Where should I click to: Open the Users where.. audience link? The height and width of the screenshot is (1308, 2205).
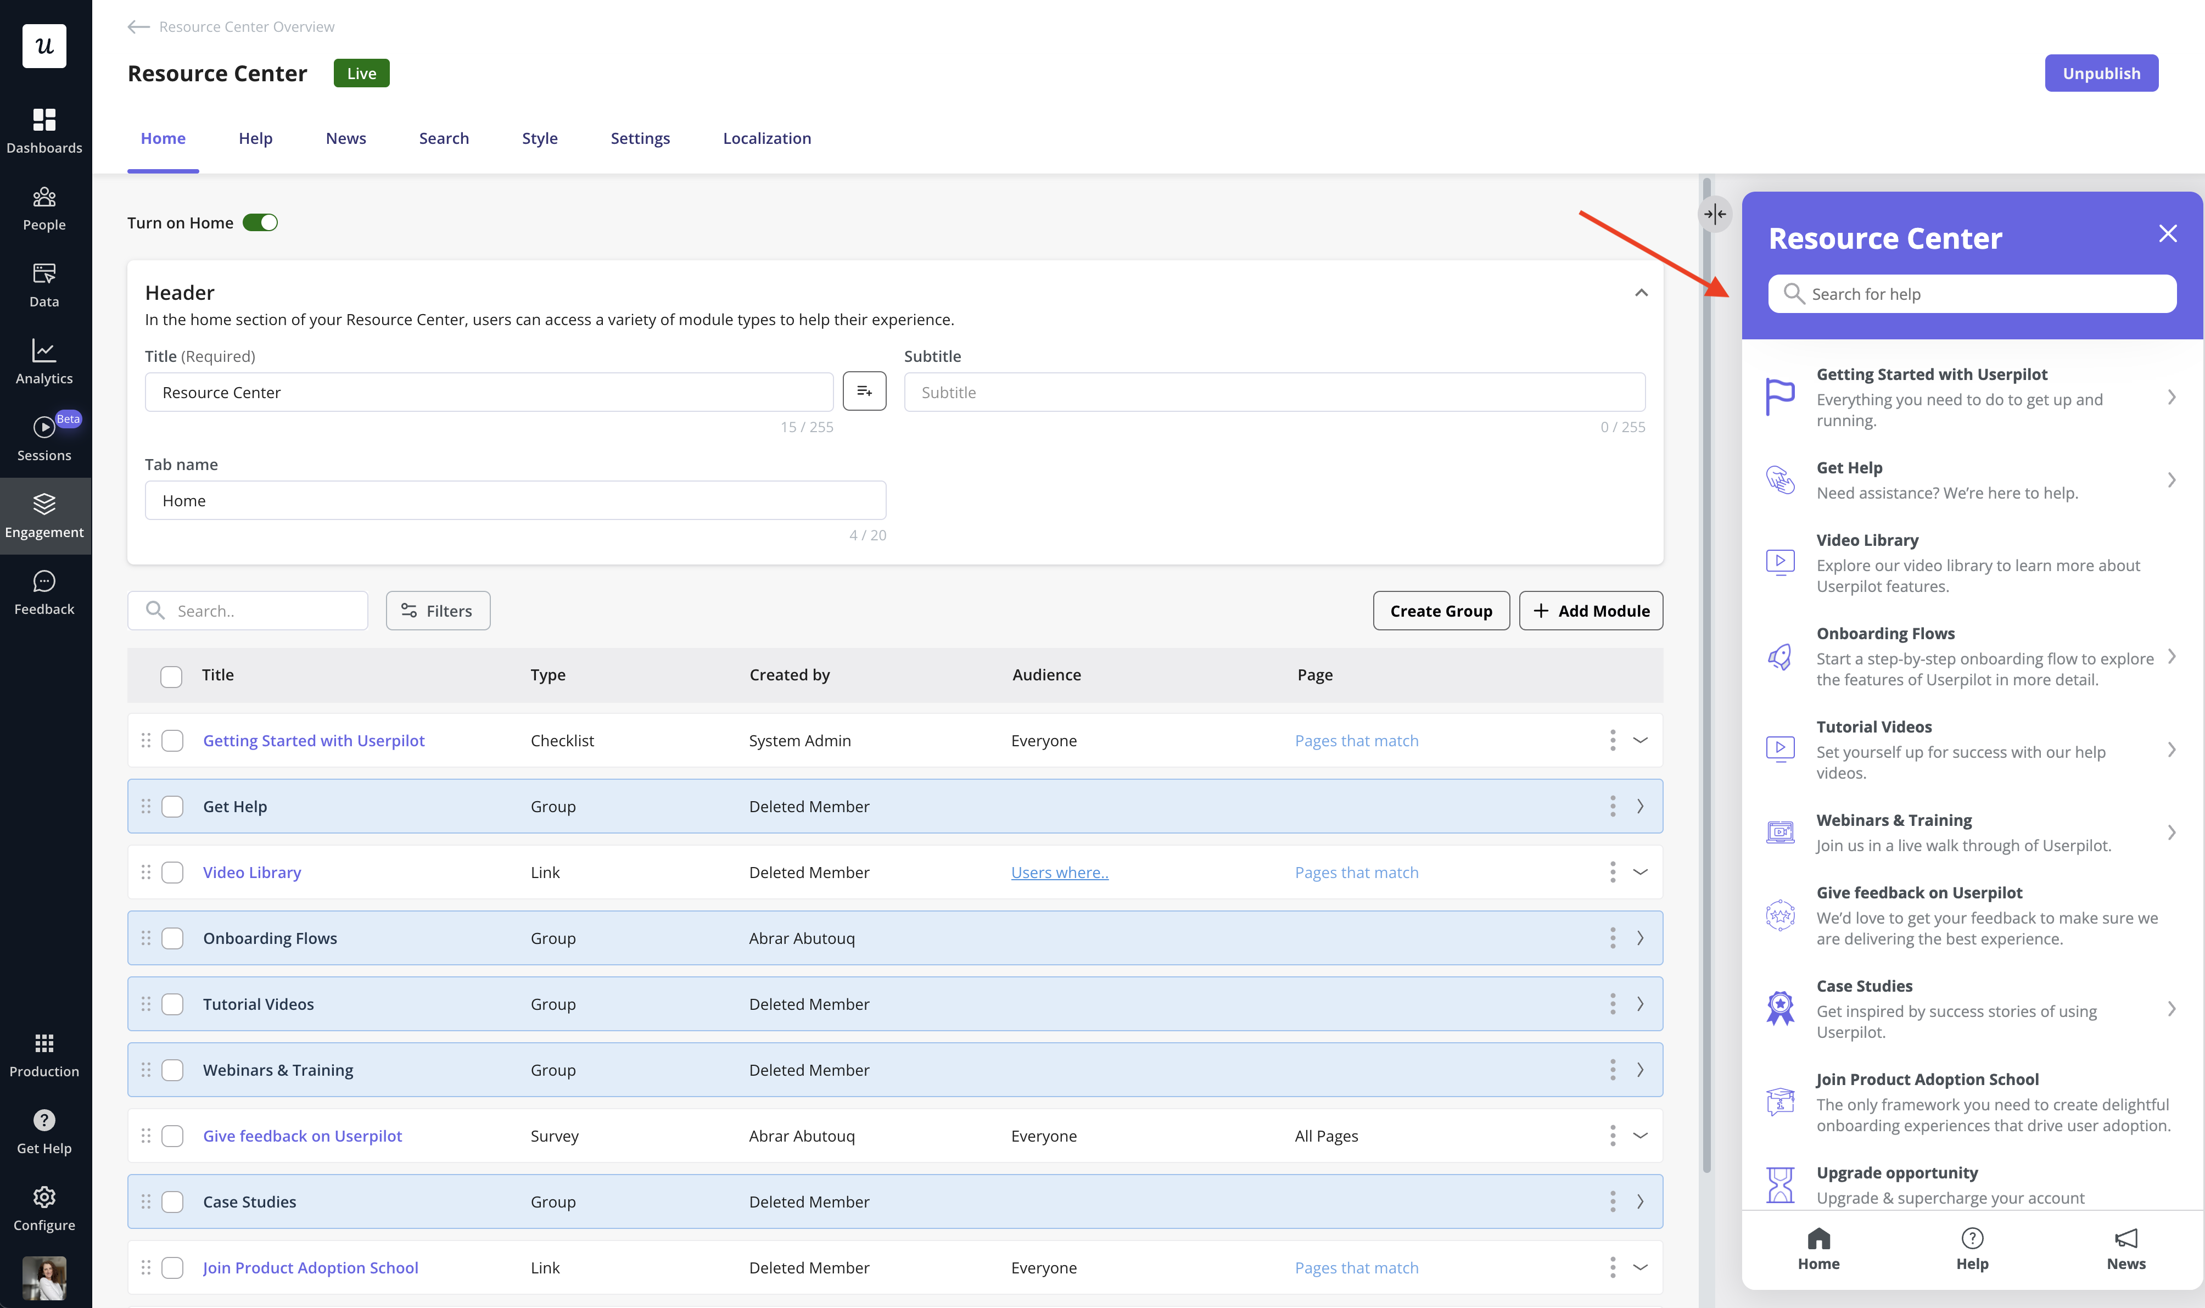pos(1059,873)
